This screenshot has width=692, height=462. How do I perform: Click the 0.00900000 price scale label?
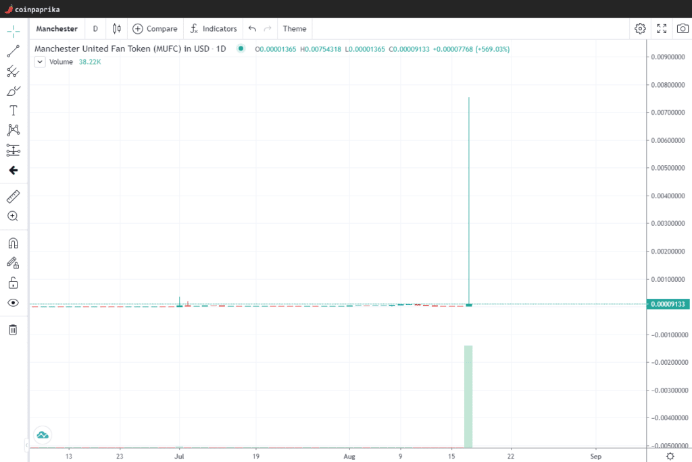(x=668, y=57)
